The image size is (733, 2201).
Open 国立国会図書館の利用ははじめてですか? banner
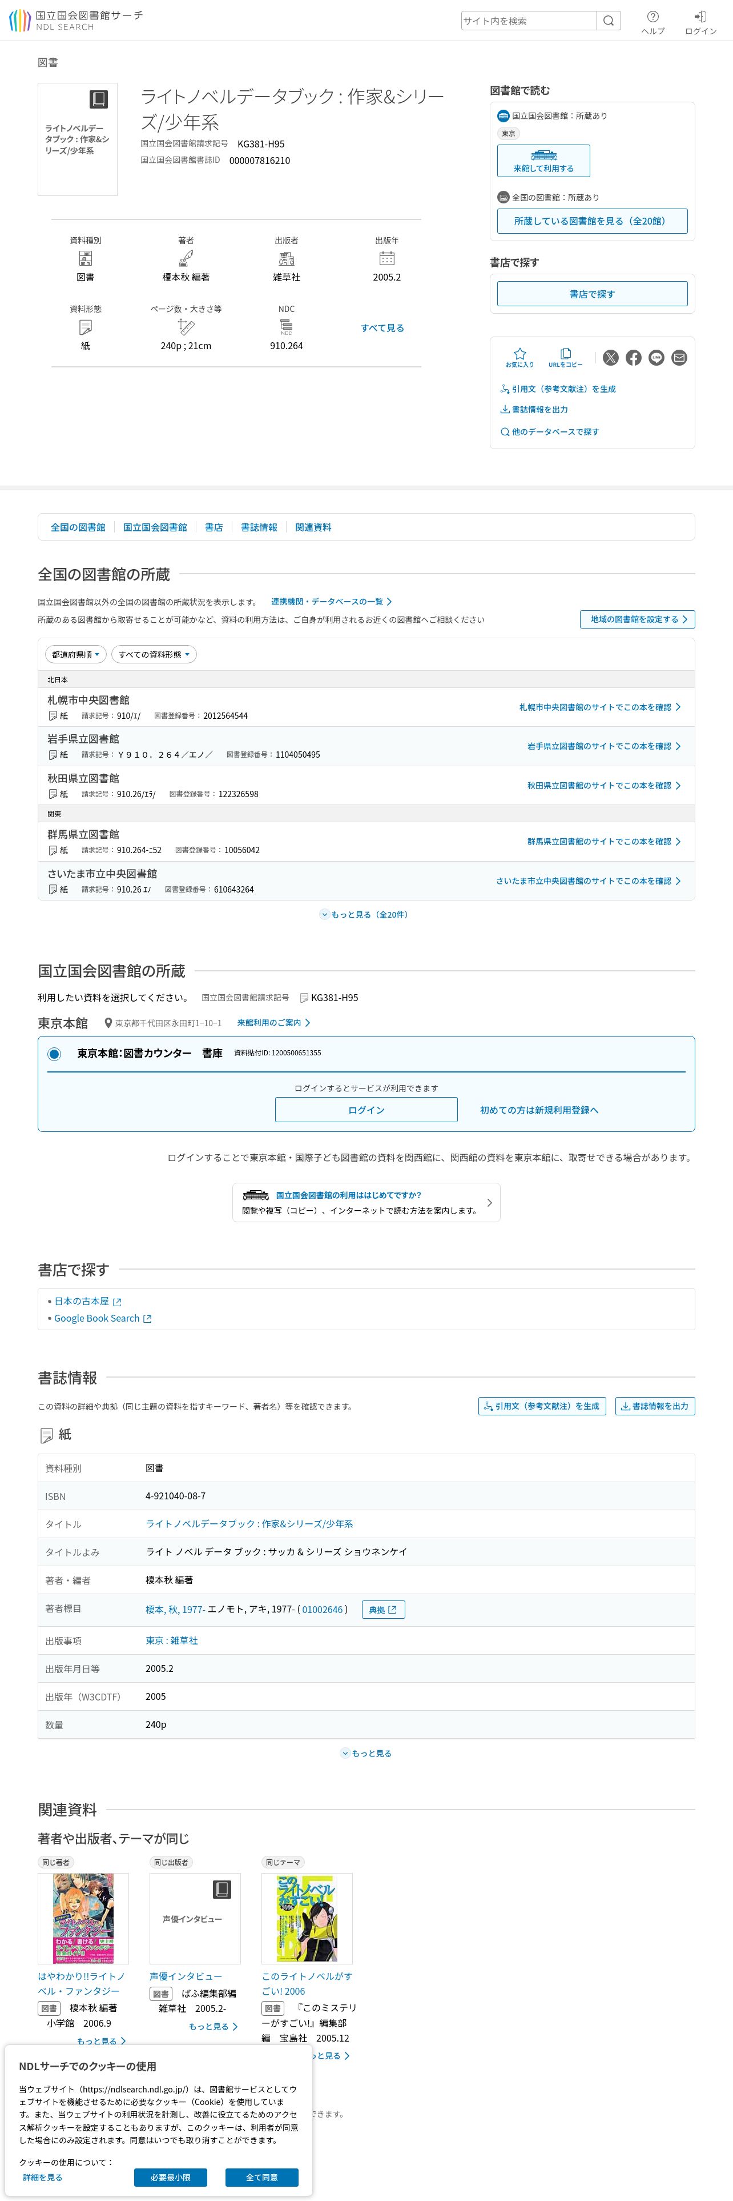pos(366,1202)
